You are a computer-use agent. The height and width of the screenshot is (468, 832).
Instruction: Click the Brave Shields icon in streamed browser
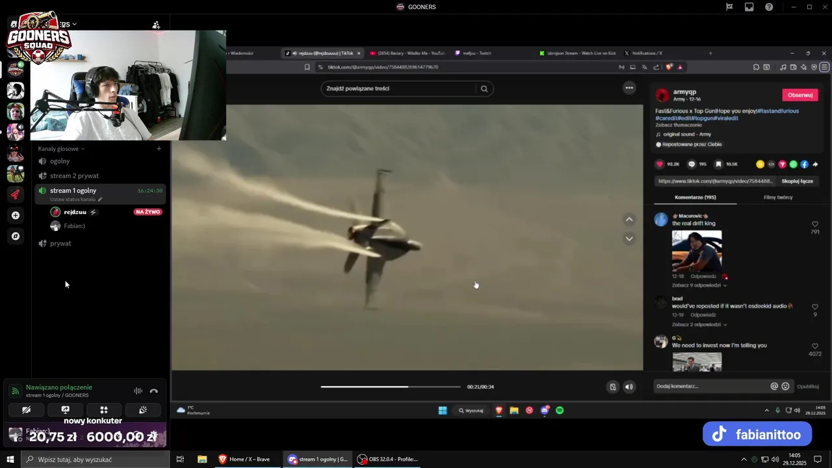pos(669,67)
